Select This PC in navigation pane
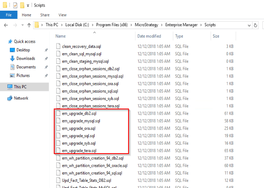264x188 pixels. point(20,87)
